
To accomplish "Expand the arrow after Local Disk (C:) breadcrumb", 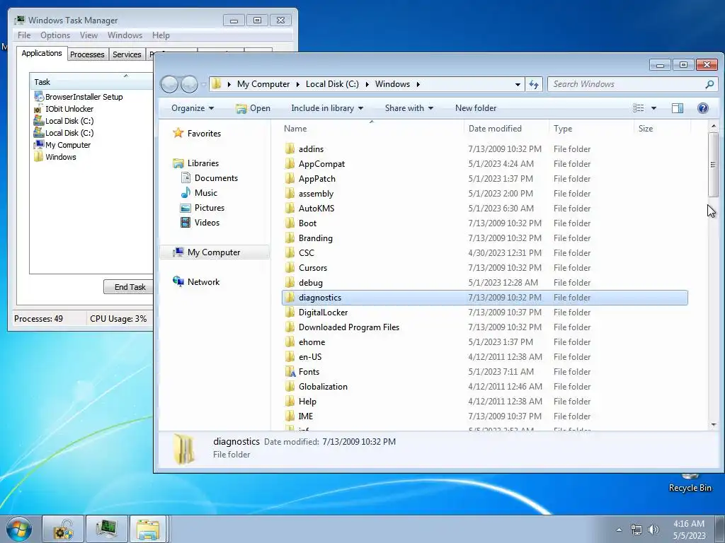I will click(367, 85).
